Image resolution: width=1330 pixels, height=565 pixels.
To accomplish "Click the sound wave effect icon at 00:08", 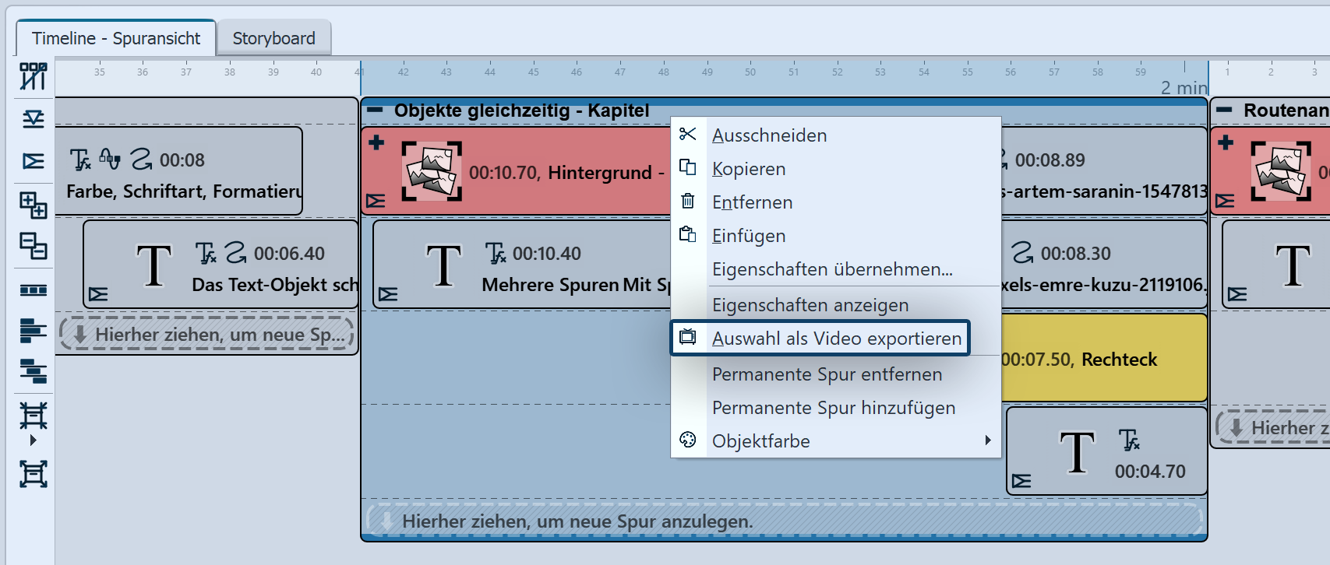I will pyautogui.click(x=110, y=160).
